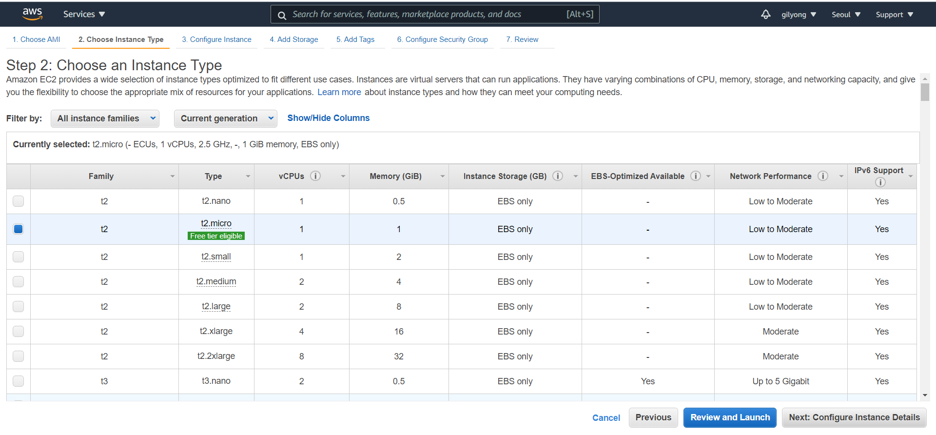The height and width of the screenshot is (435, 936).
Task: Select the t2.nano instance checkbox
Action: point(18,201)
